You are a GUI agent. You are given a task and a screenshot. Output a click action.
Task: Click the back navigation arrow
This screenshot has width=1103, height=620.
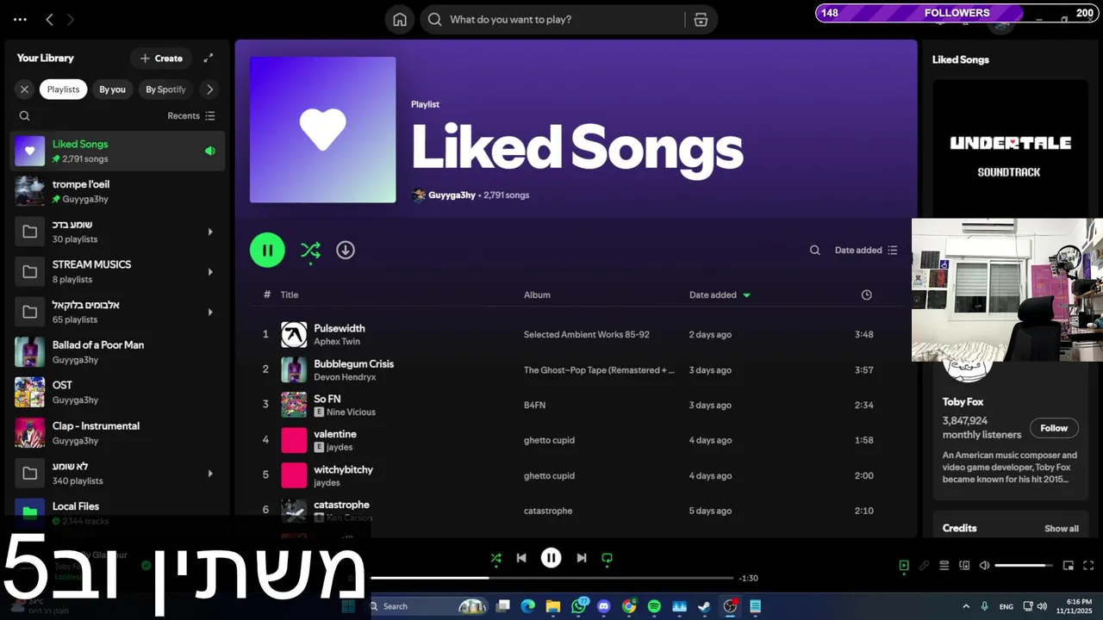[49, 19]
